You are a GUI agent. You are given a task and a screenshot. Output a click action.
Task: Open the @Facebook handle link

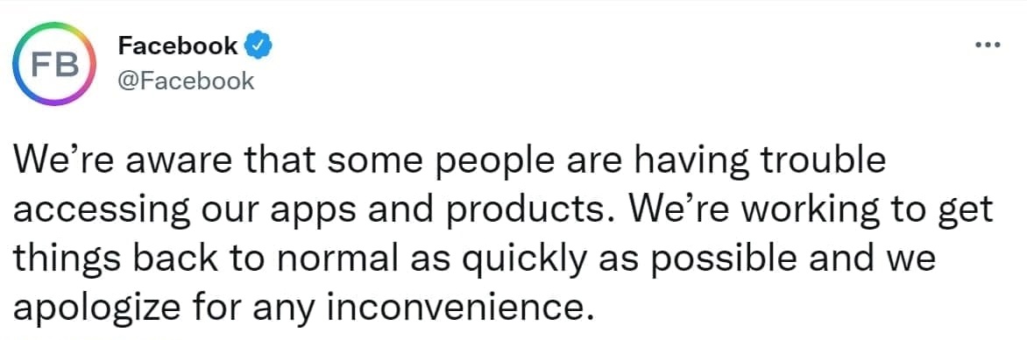(186, 81)
